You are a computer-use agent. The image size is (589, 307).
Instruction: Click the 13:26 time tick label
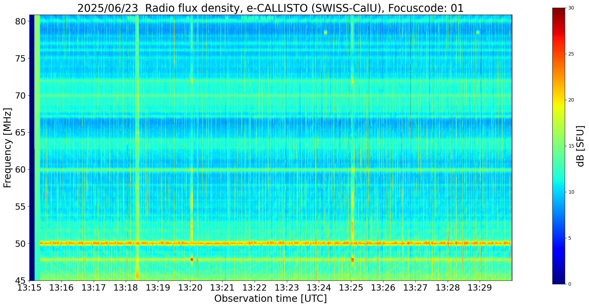coord(383,288)
